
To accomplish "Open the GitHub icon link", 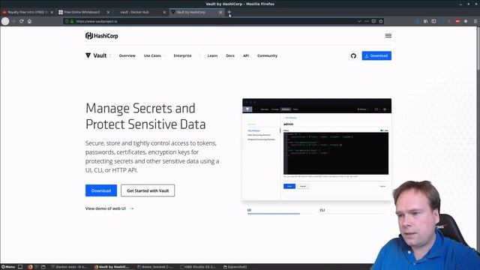I will point(353,55).
